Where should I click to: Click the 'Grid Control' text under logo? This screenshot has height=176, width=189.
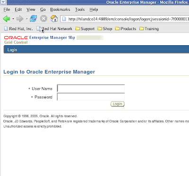(16, 42)
